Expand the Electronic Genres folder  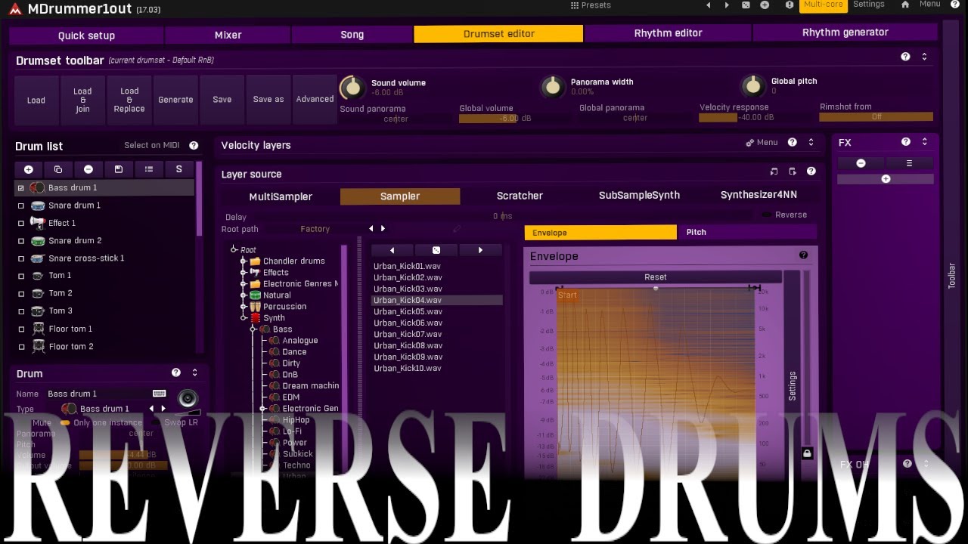coord(244,284)
